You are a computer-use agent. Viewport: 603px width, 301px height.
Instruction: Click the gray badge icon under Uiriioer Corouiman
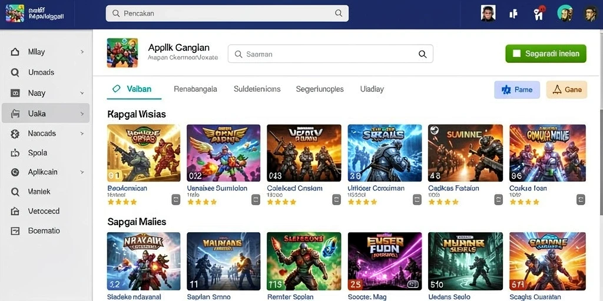pos(418,200)
